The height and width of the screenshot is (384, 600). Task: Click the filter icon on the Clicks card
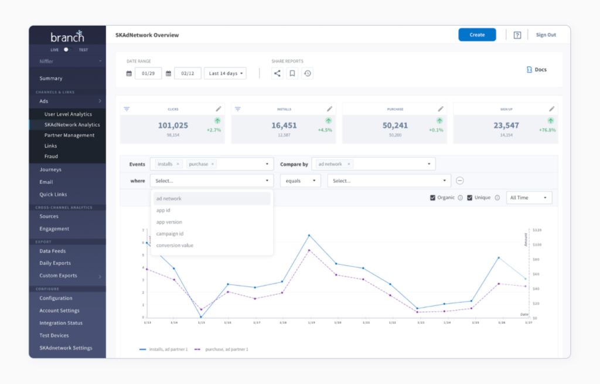pyautogui.click(x=128, y=108)
